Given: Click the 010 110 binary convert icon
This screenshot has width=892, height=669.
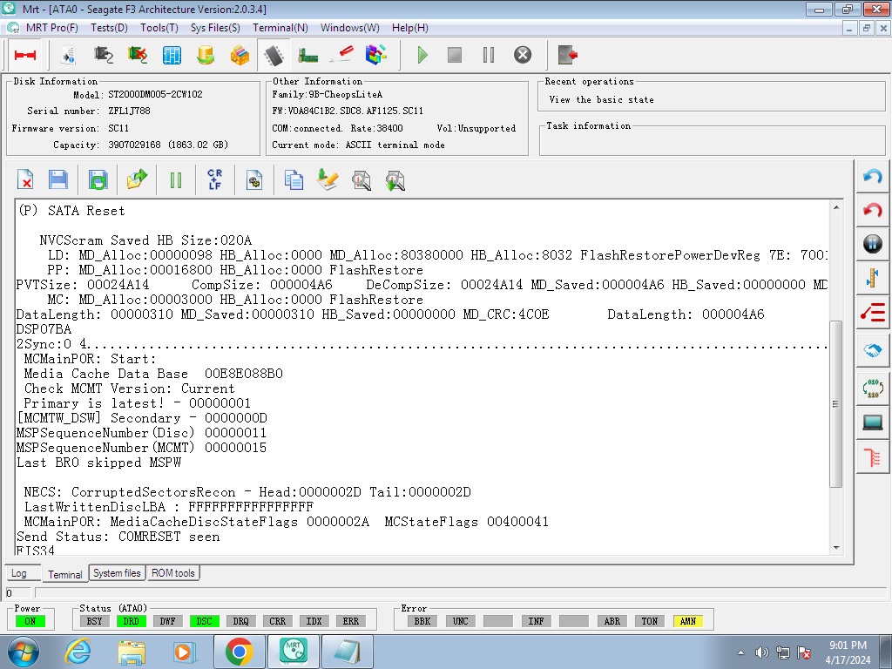Looking at the screenshot, I should pos(872,388).
